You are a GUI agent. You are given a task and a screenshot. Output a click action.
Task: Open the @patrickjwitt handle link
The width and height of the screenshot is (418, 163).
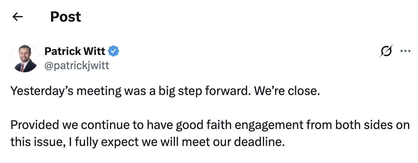(77, 65)
